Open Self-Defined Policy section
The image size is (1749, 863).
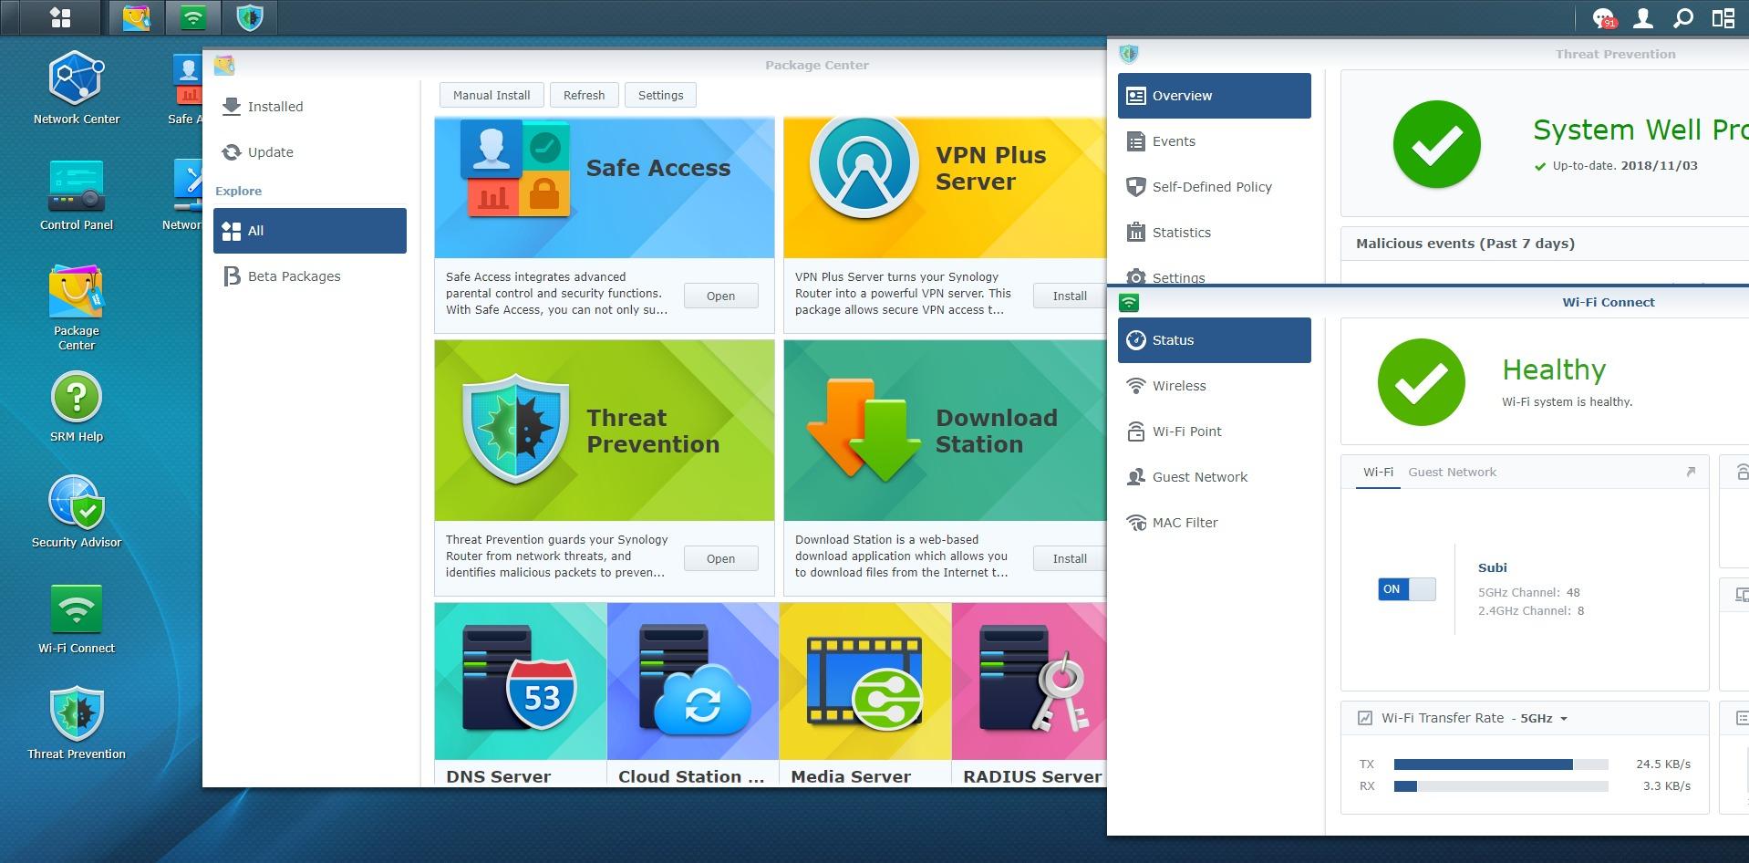click(1215, 187)
